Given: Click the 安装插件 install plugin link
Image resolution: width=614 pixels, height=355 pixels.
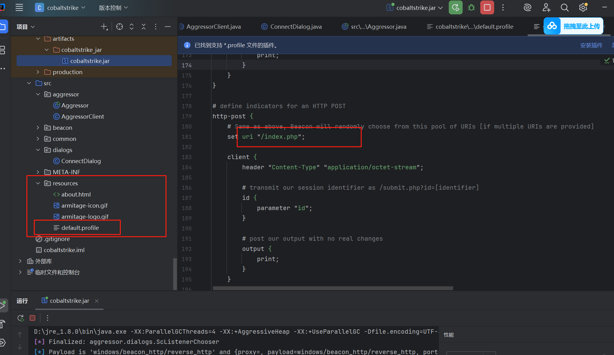Looking at the screenshot, I should click(x=591, y=45).
